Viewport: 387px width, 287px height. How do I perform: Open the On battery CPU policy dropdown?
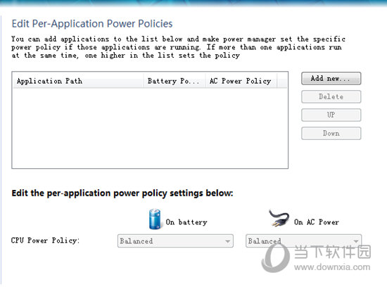[175, 241]
